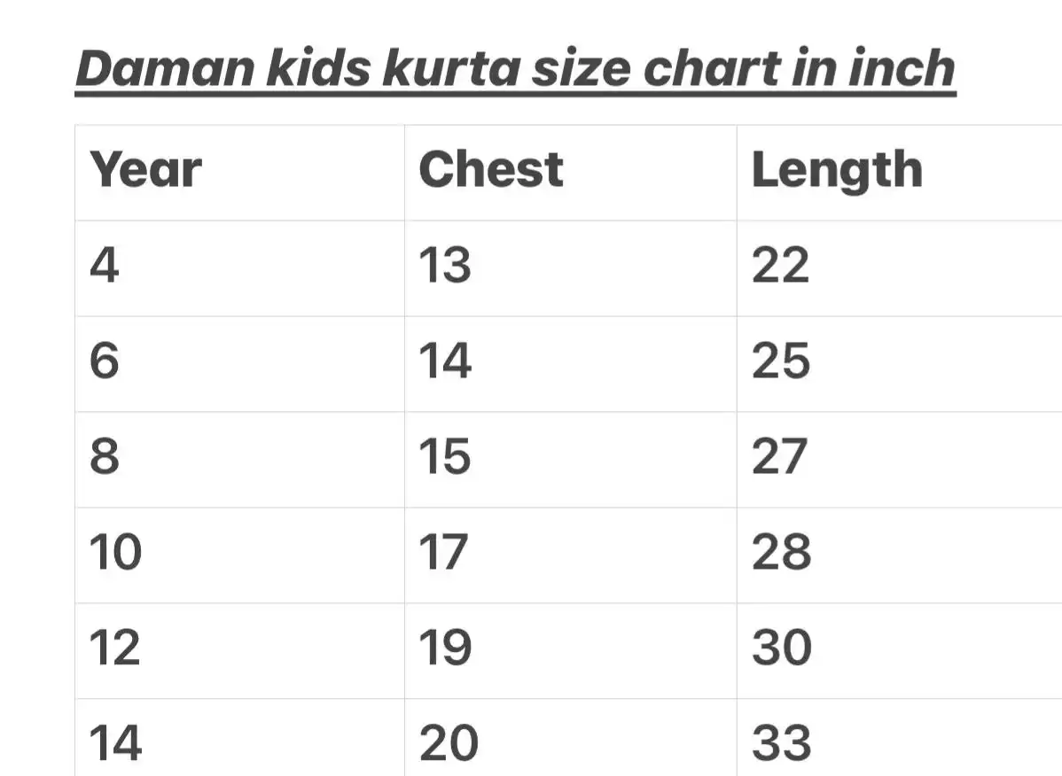Screen dimensions: 1062x776
Task: Select length value 33 cell
Action: [x=780, y=742]
